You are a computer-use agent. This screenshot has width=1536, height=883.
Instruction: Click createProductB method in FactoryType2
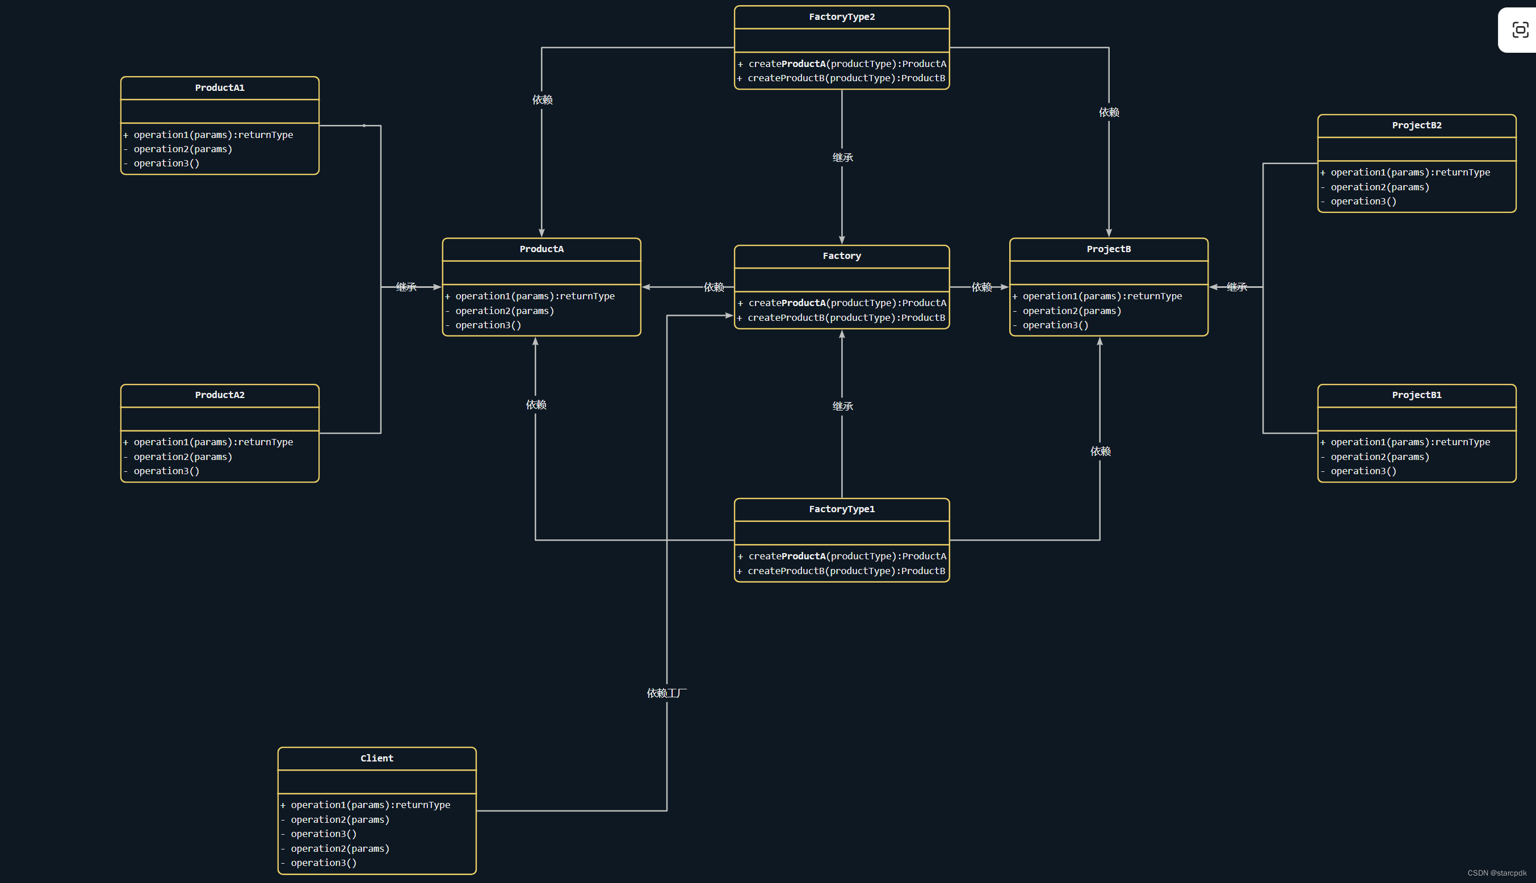pos(841,78)
